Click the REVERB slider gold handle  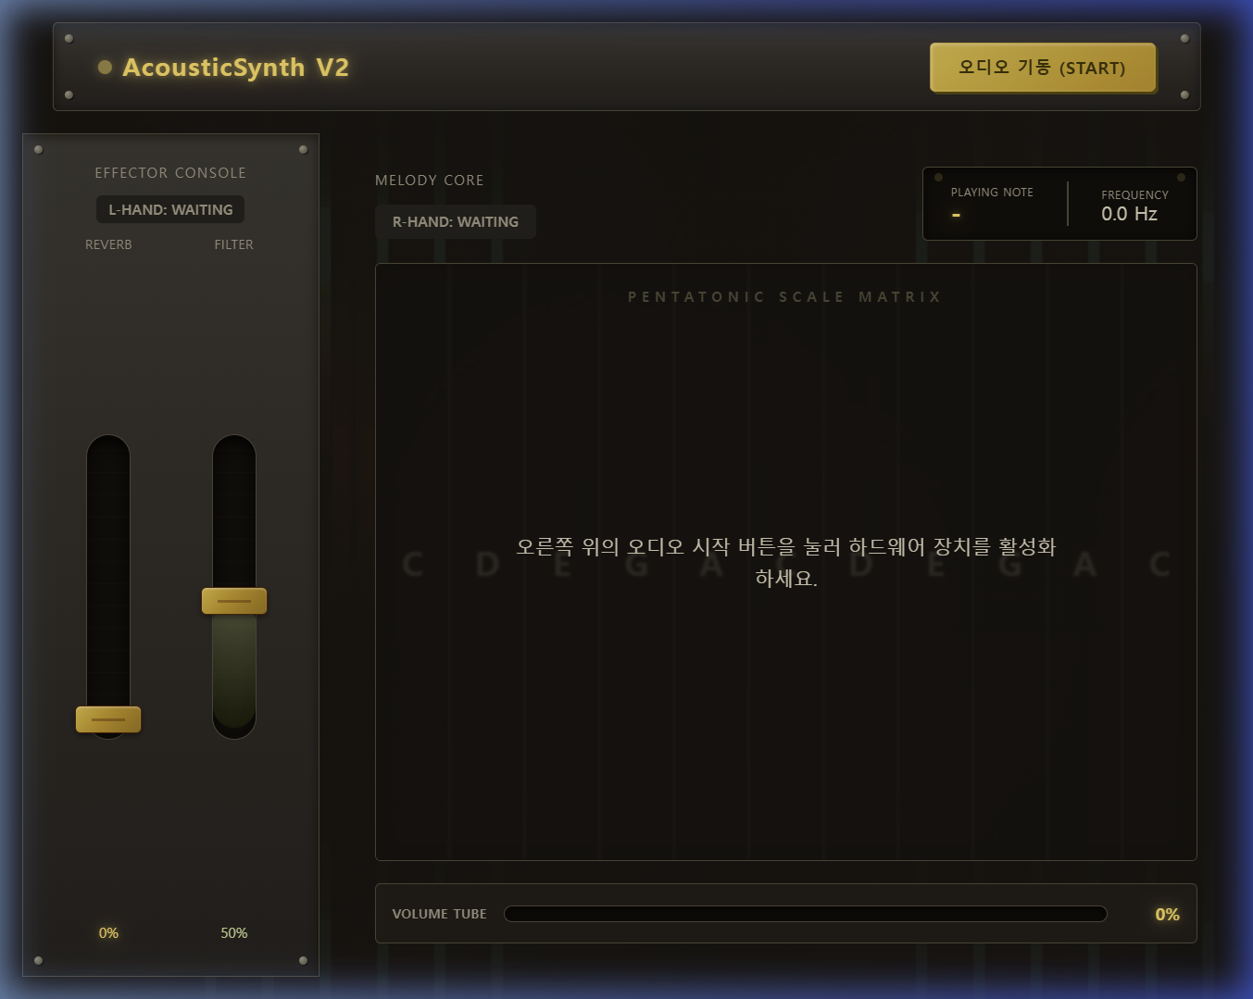108,719
